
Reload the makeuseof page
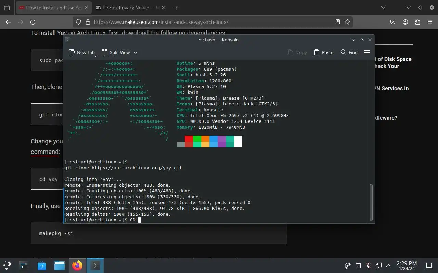click(x=33, y=22)
